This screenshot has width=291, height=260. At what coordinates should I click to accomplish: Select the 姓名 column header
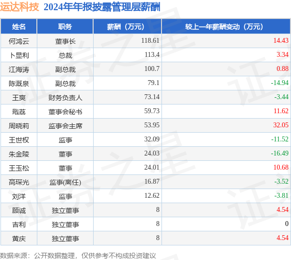pos(19,27)
